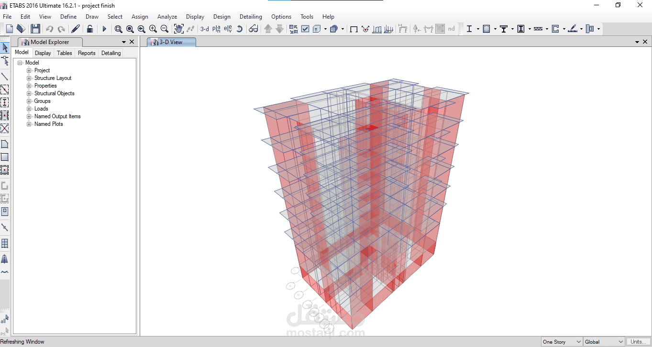Click the pencil Refresh Window icon
The height and width of the screenshot is (347, 652).
click(76, 29)
